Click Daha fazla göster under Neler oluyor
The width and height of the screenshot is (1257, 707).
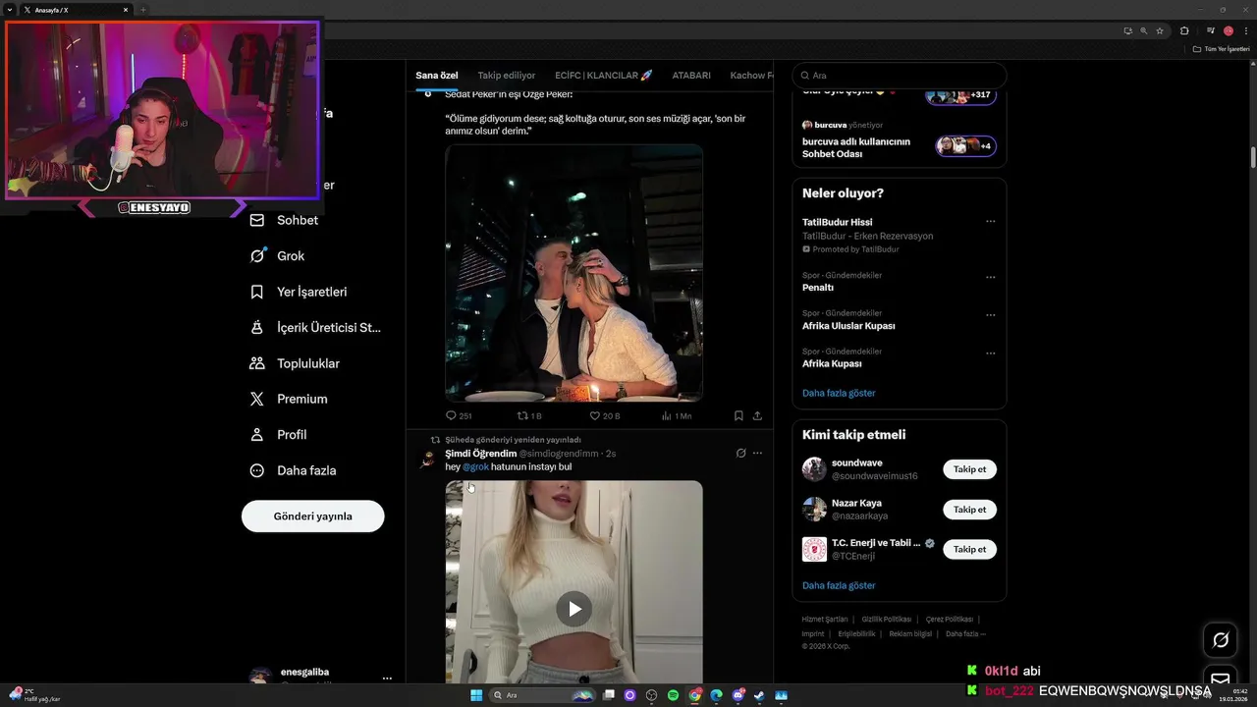(839, 393)
